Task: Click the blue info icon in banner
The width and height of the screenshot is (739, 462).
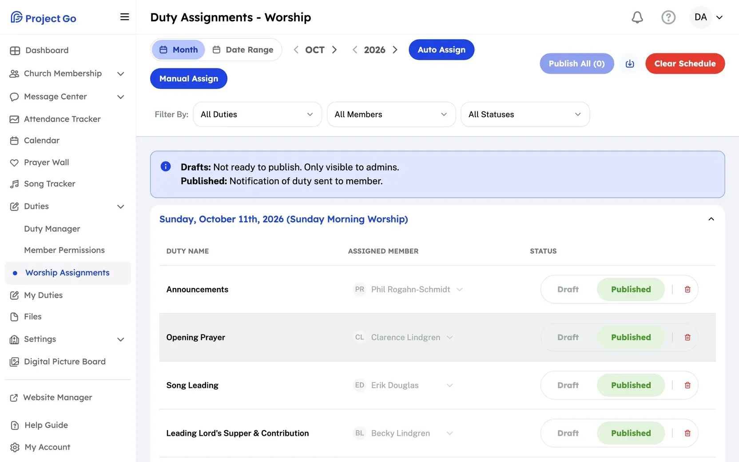Action: point(166,167)
